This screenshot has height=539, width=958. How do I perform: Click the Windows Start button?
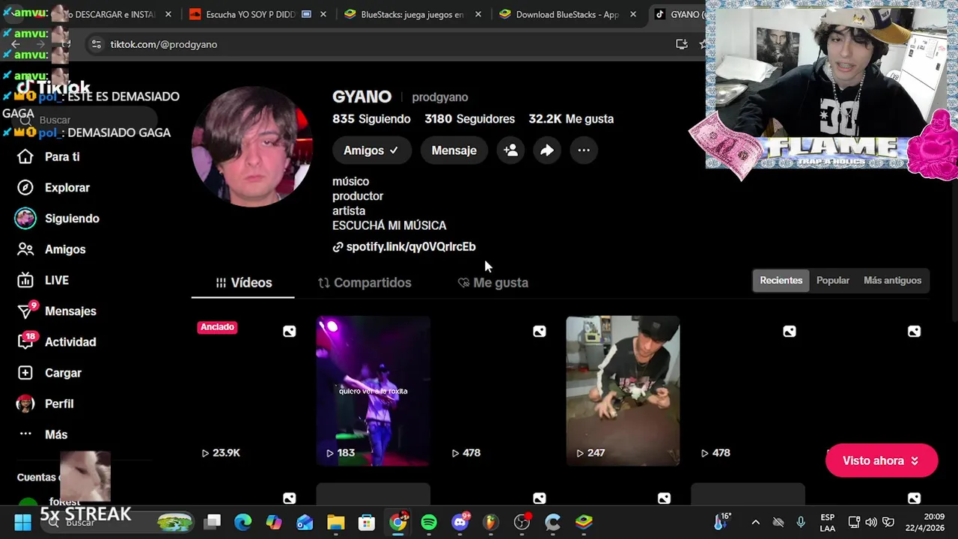click(22, 523)
